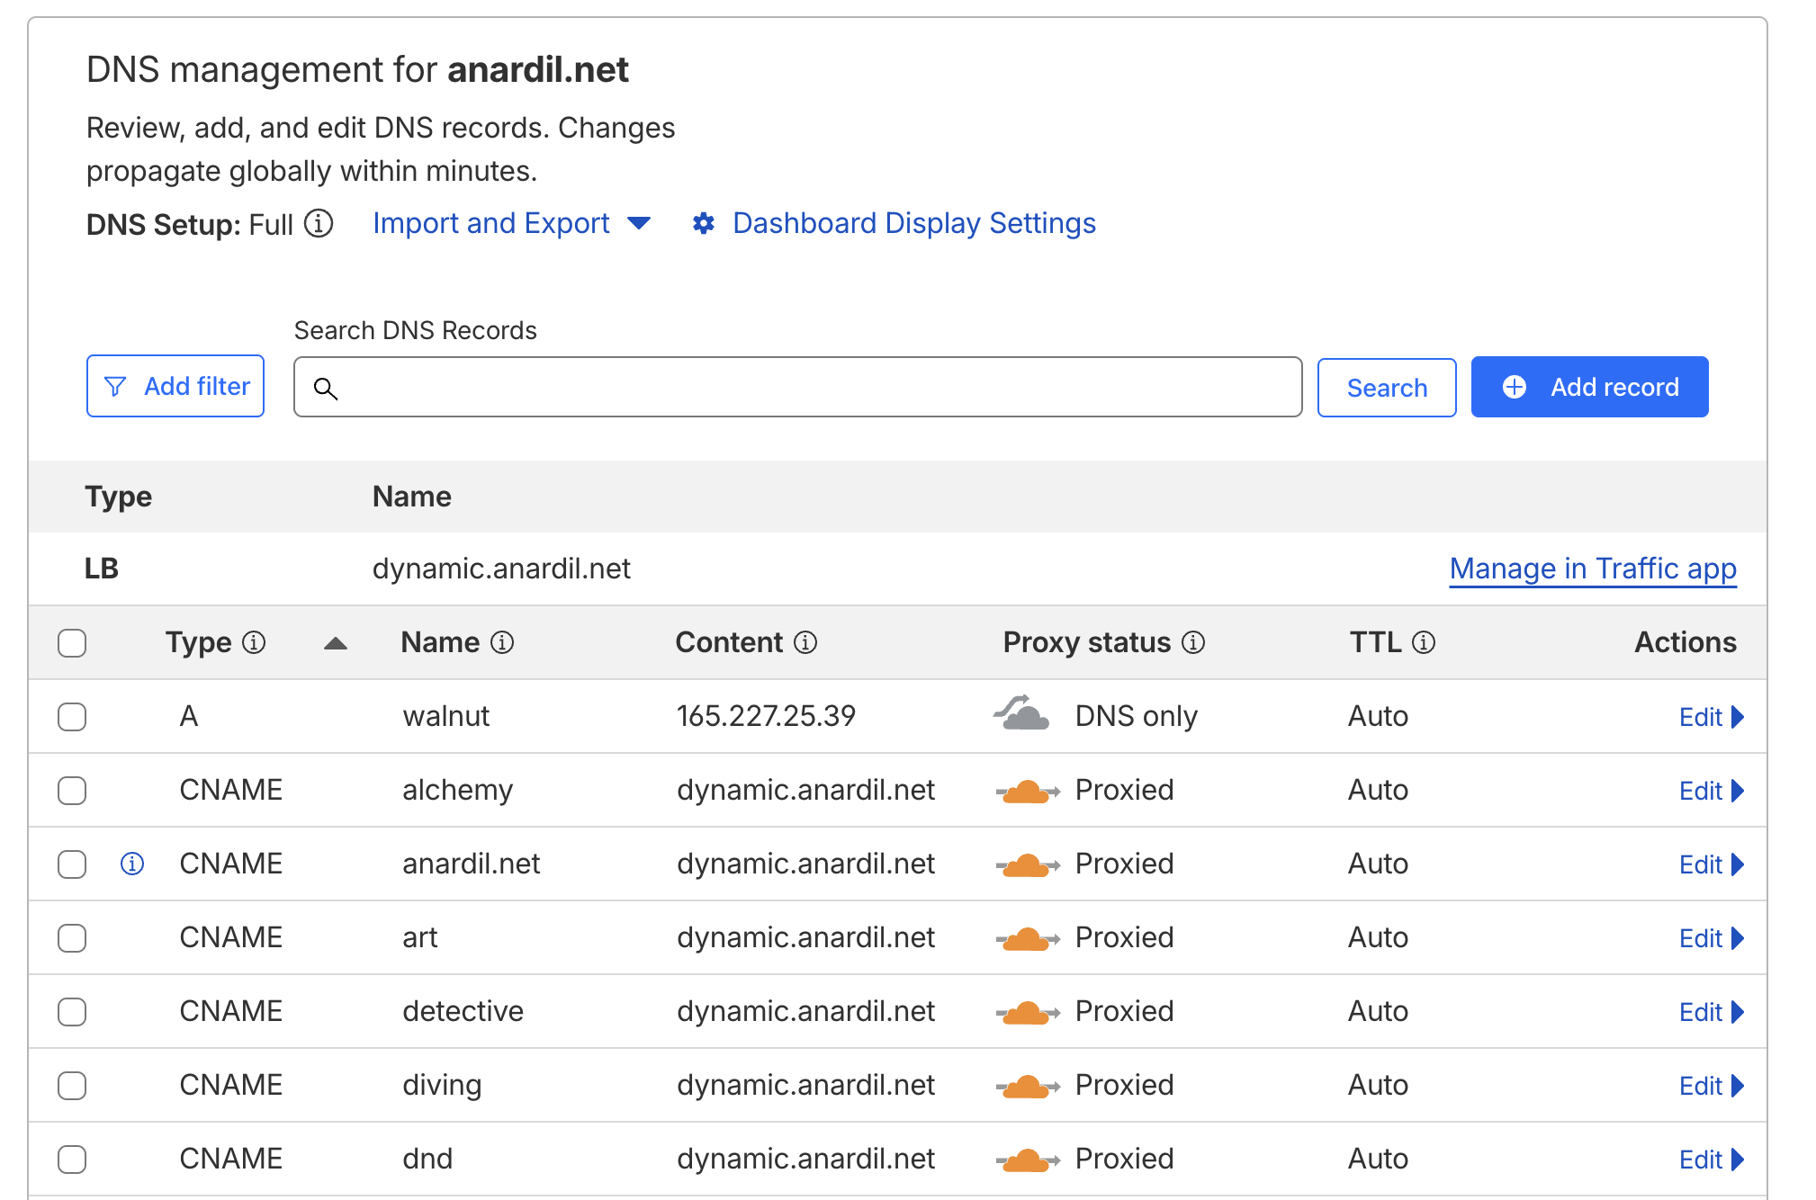This screenshot has height=1200, width=1816.
Task: Check the walnut A record checkbox
Action: 72,717
